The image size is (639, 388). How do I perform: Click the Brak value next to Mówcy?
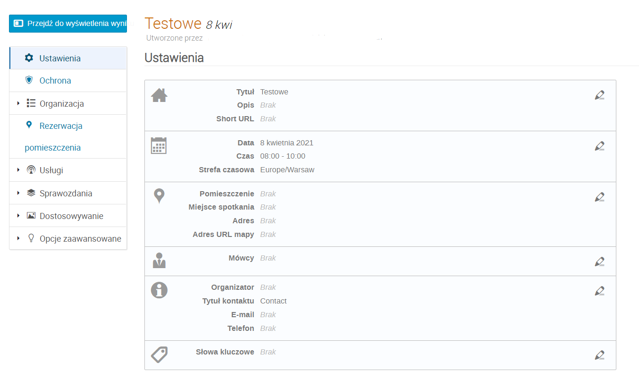pyautogui.click(x=268, y=258)
